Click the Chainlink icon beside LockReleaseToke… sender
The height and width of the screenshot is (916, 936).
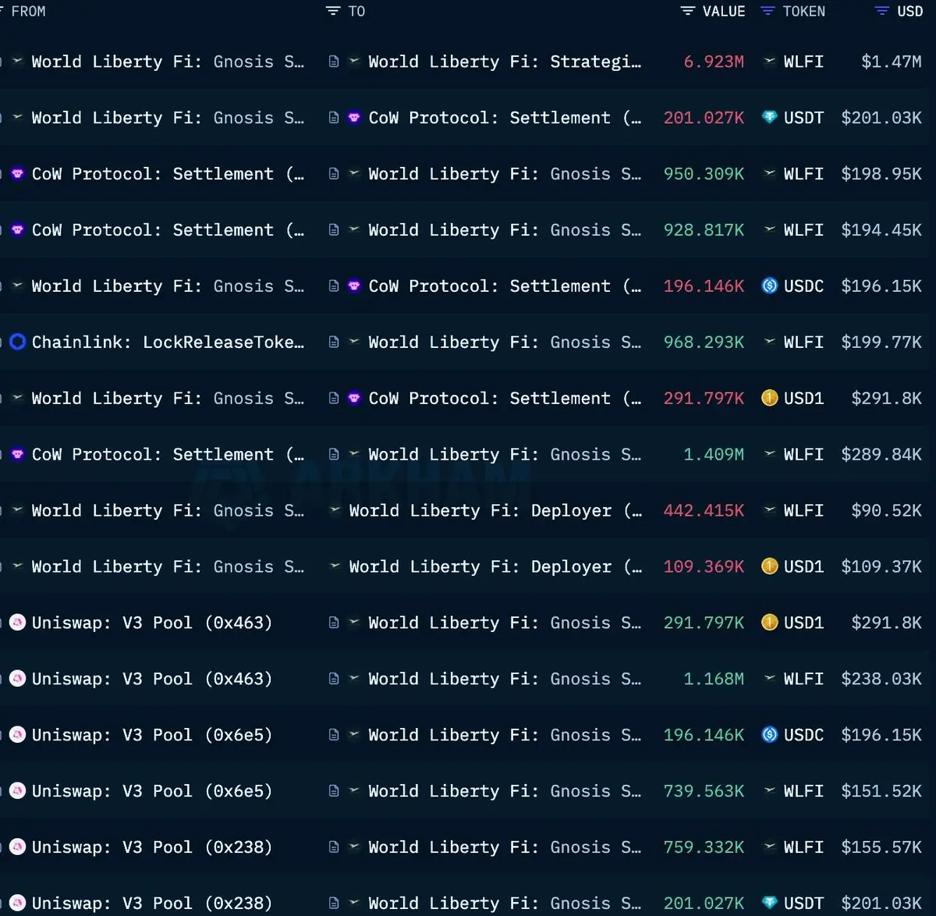(x=17, y=342)
